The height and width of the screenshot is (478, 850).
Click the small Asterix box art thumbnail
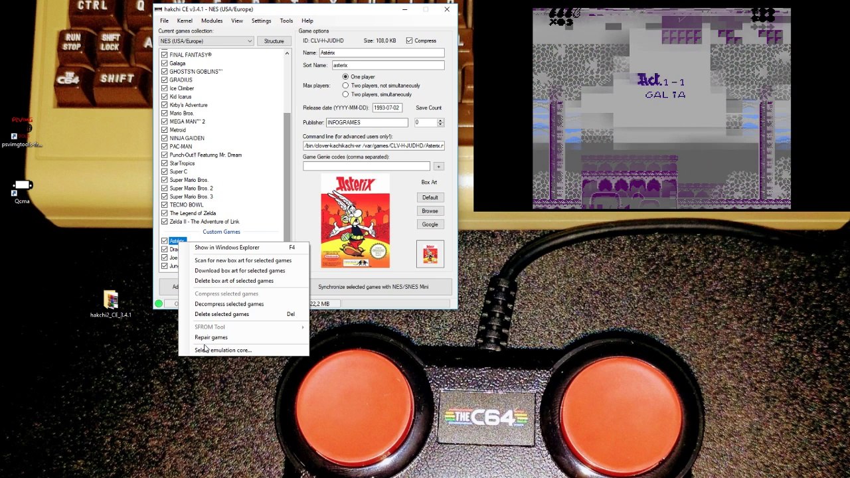click(430, 254)
